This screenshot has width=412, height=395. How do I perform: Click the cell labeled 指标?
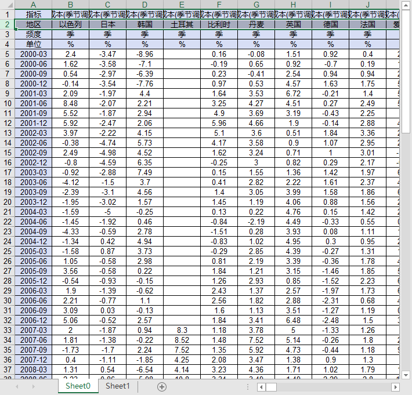click(34, 15)
